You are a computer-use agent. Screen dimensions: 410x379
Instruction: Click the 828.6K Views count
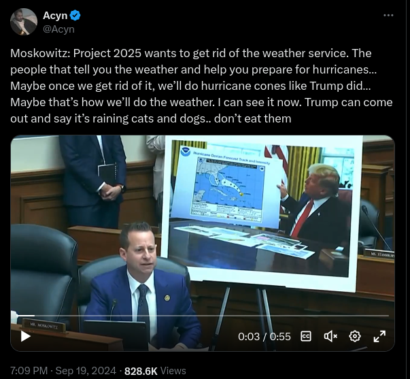click(x=155, y=371)
